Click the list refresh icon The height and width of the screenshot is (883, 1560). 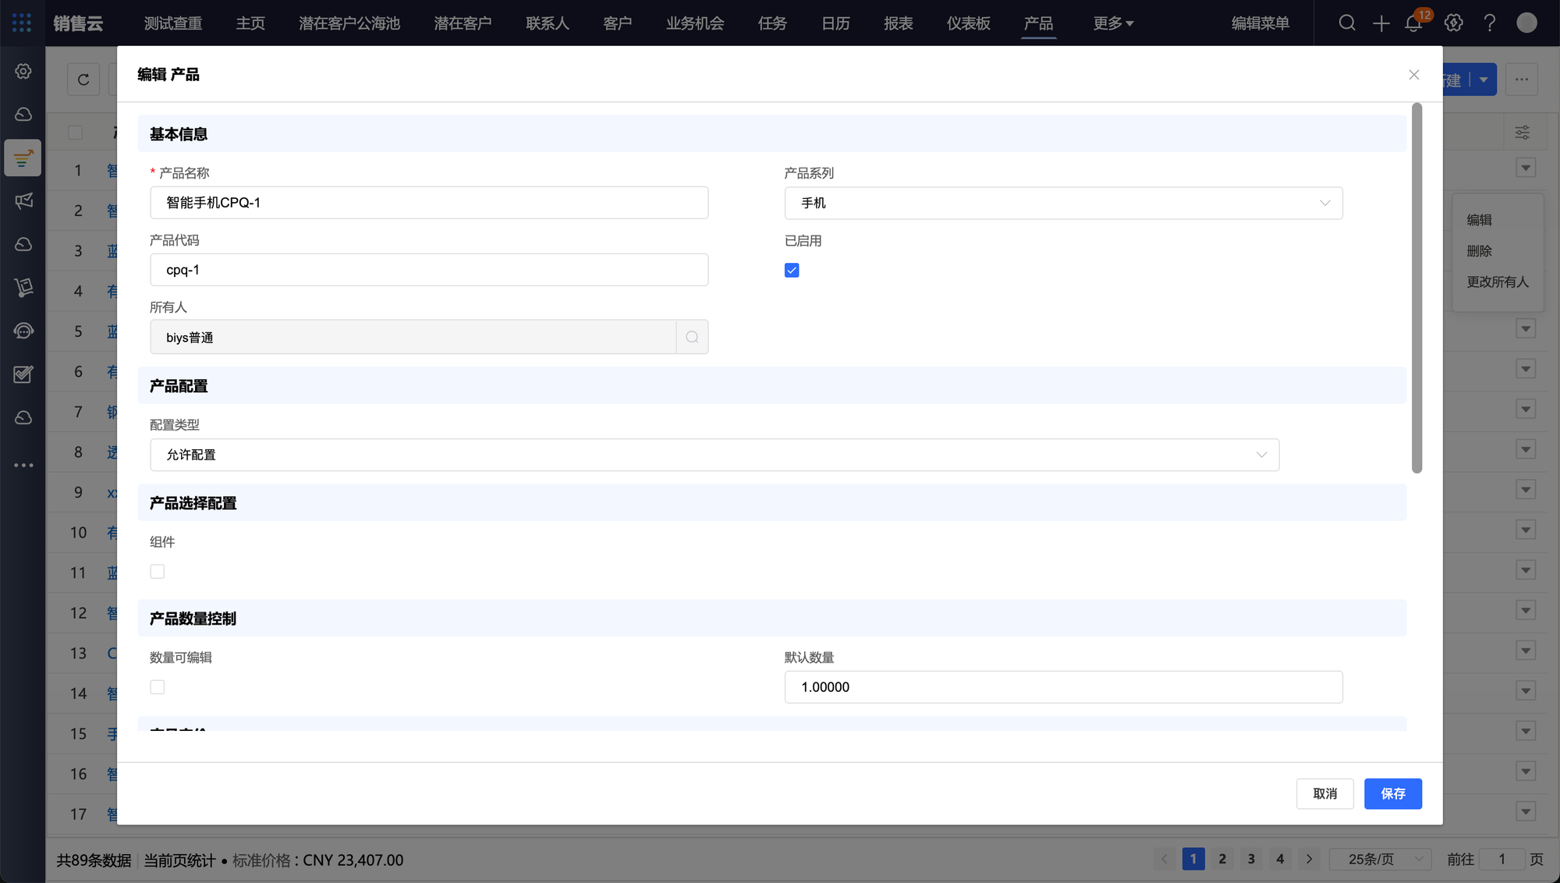pos(83,80)
